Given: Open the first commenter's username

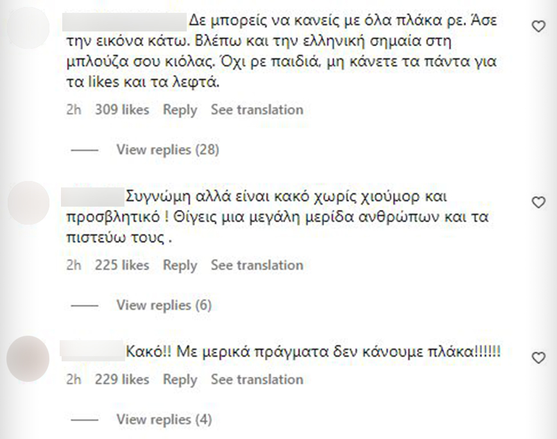Looking at the screenshot, I should (x=126, y=21).
